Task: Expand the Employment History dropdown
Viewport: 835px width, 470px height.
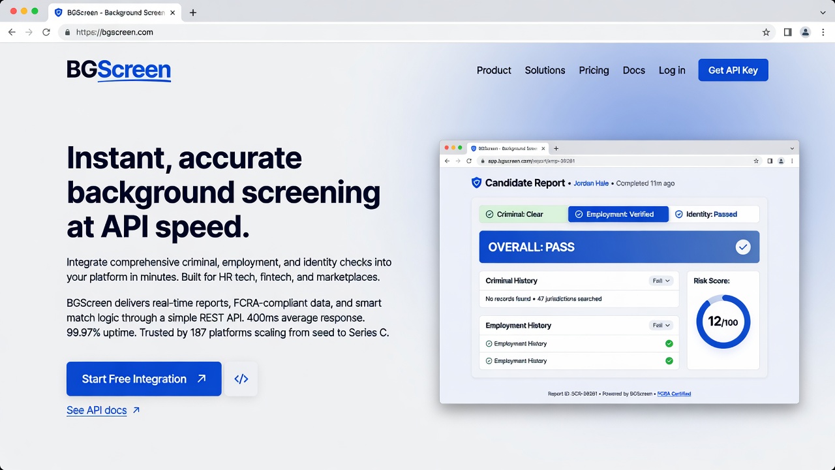Action: (661, 325)
